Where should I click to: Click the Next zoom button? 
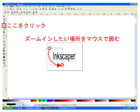[36, 12]
